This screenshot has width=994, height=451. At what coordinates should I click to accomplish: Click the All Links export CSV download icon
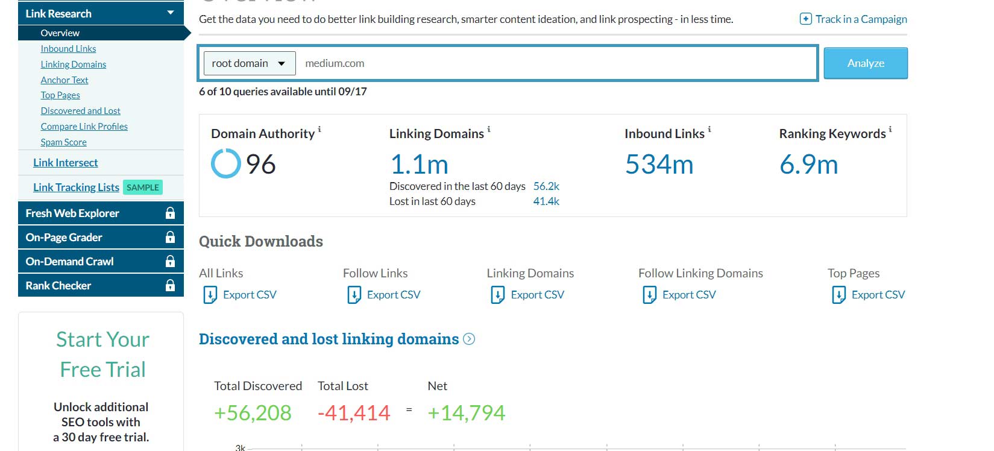210,295
